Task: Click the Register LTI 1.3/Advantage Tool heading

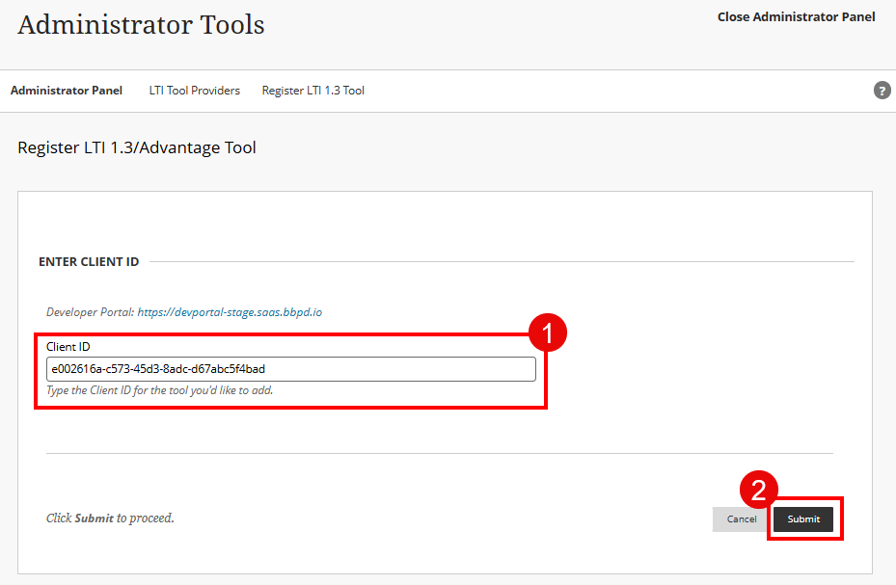Action: 136,147
